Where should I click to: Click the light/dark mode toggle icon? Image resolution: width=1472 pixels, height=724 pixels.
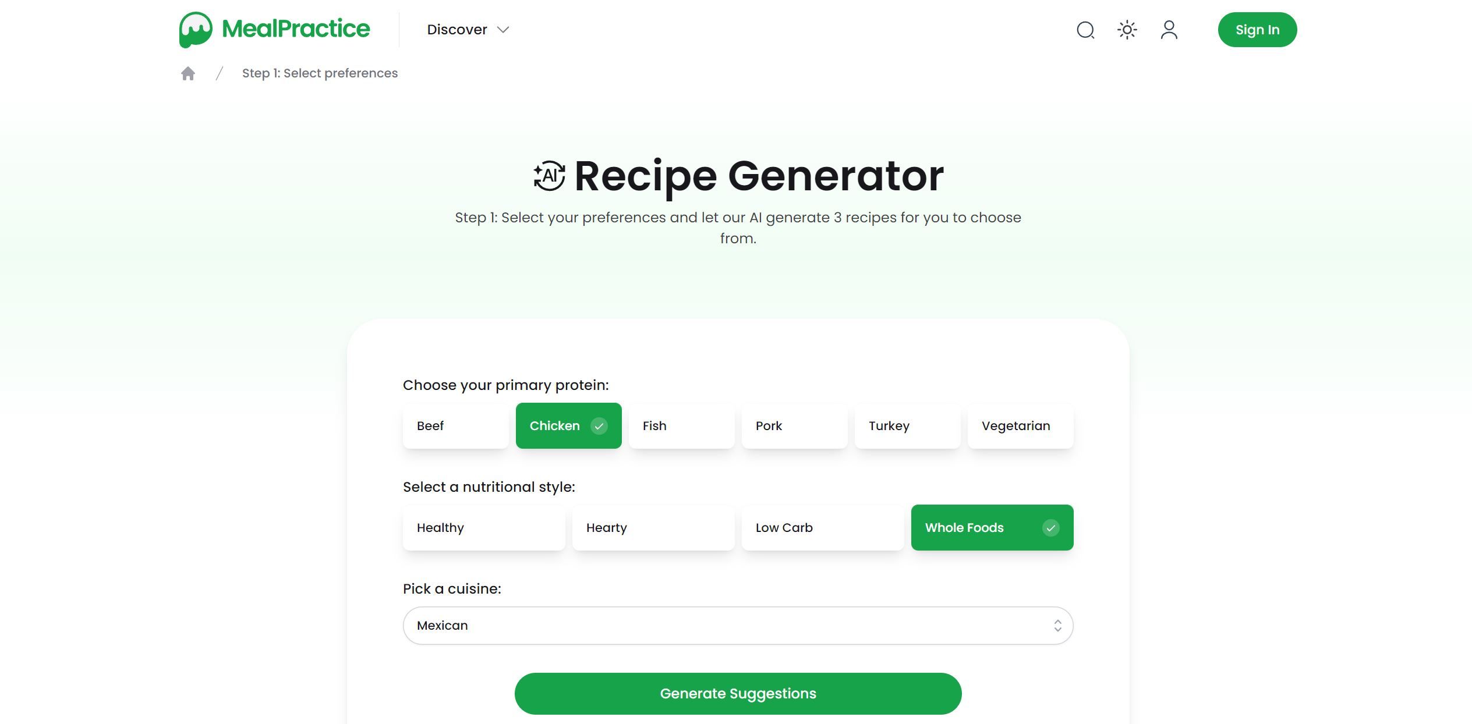1127,29
